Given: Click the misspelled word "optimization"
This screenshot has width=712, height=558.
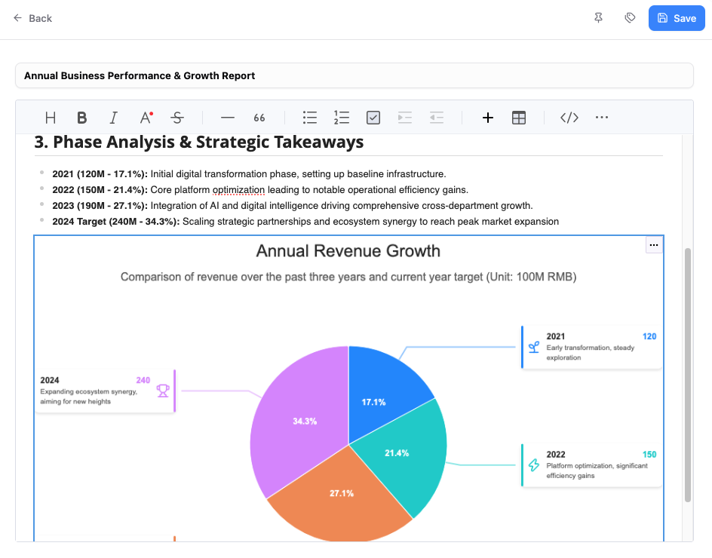Looking at the screenshot, I should pyautogui.click(x=238, y=190).
